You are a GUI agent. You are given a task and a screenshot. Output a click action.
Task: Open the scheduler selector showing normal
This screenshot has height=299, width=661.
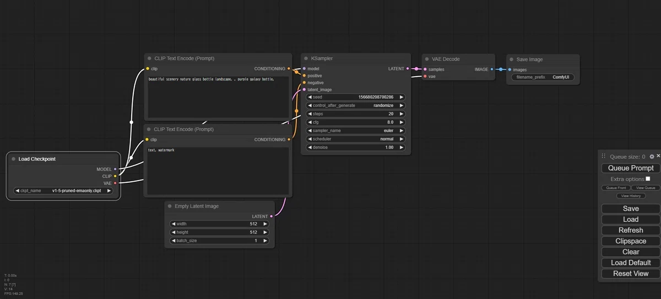tap(356, 139)
